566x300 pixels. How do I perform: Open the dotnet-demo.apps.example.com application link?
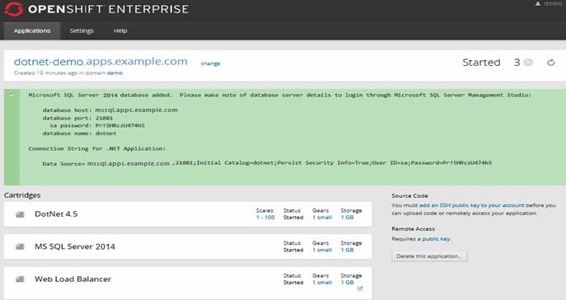(x=101, y=62)
